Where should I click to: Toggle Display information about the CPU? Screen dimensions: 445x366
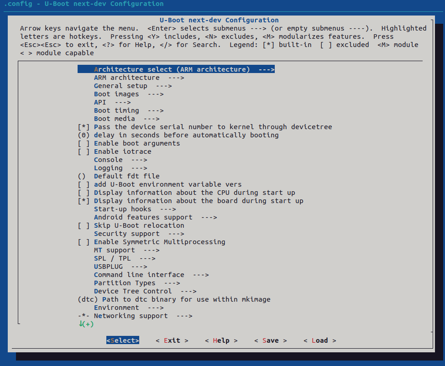point(84,193)
